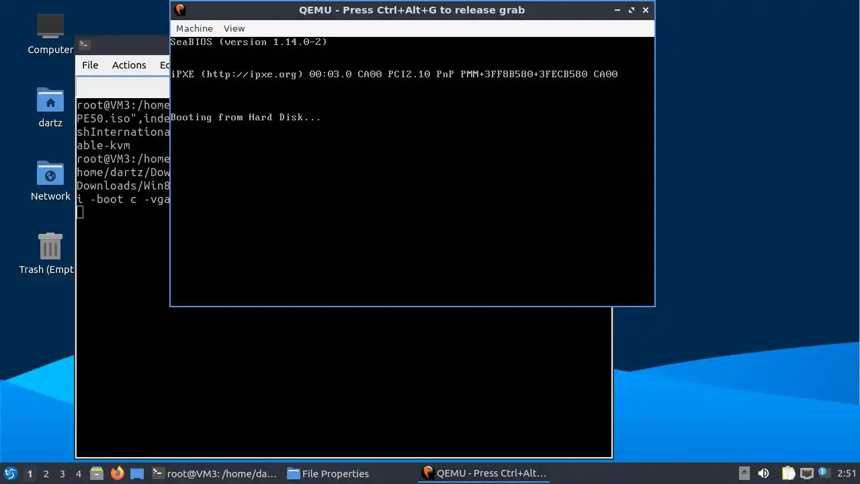Click the '-boot c -vga' terminal line
This screenshot has width=860, height=484.
124,199
